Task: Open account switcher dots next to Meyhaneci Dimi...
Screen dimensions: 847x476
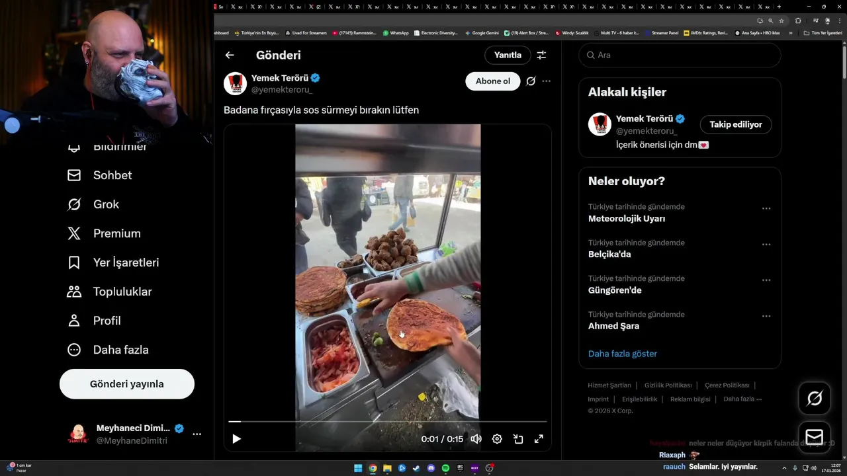Action: pos(197,434)
